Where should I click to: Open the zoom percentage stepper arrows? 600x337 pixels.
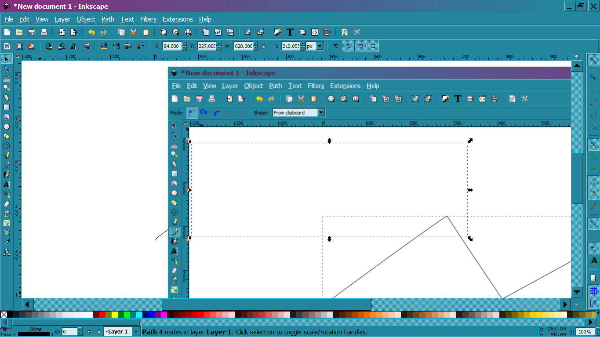coord(596,332)
